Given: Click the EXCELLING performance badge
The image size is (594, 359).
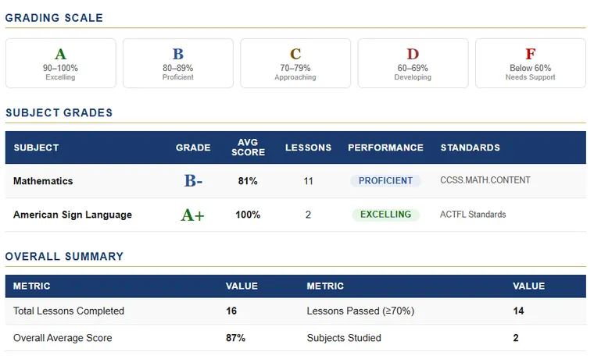Looking at the screenshot, I should coord(385,214).
